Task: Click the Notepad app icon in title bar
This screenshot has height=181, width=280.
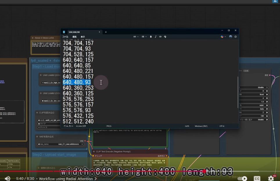Action: (64, 32)
